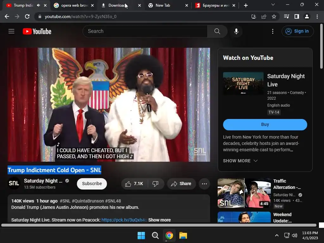The width and height of the screenshot is (324, 243).
Task: Open Chrome three-dot menu
Action: [x=317, y=16]
